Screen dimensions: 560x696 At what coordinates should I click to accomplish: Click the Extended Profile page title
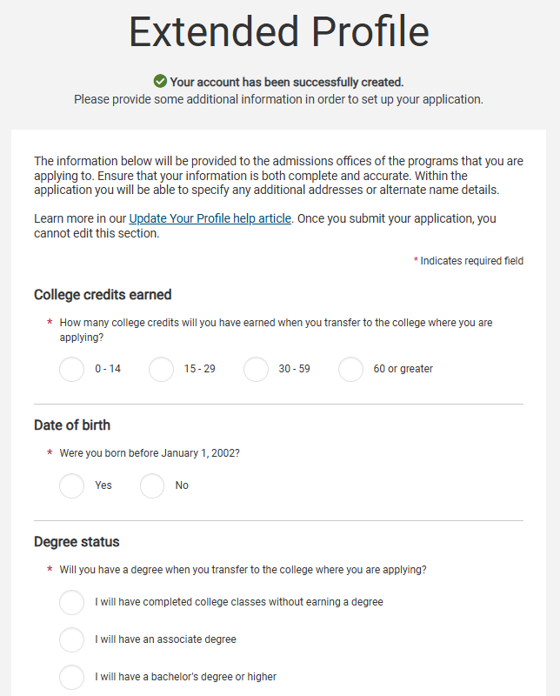pos(279,31)
